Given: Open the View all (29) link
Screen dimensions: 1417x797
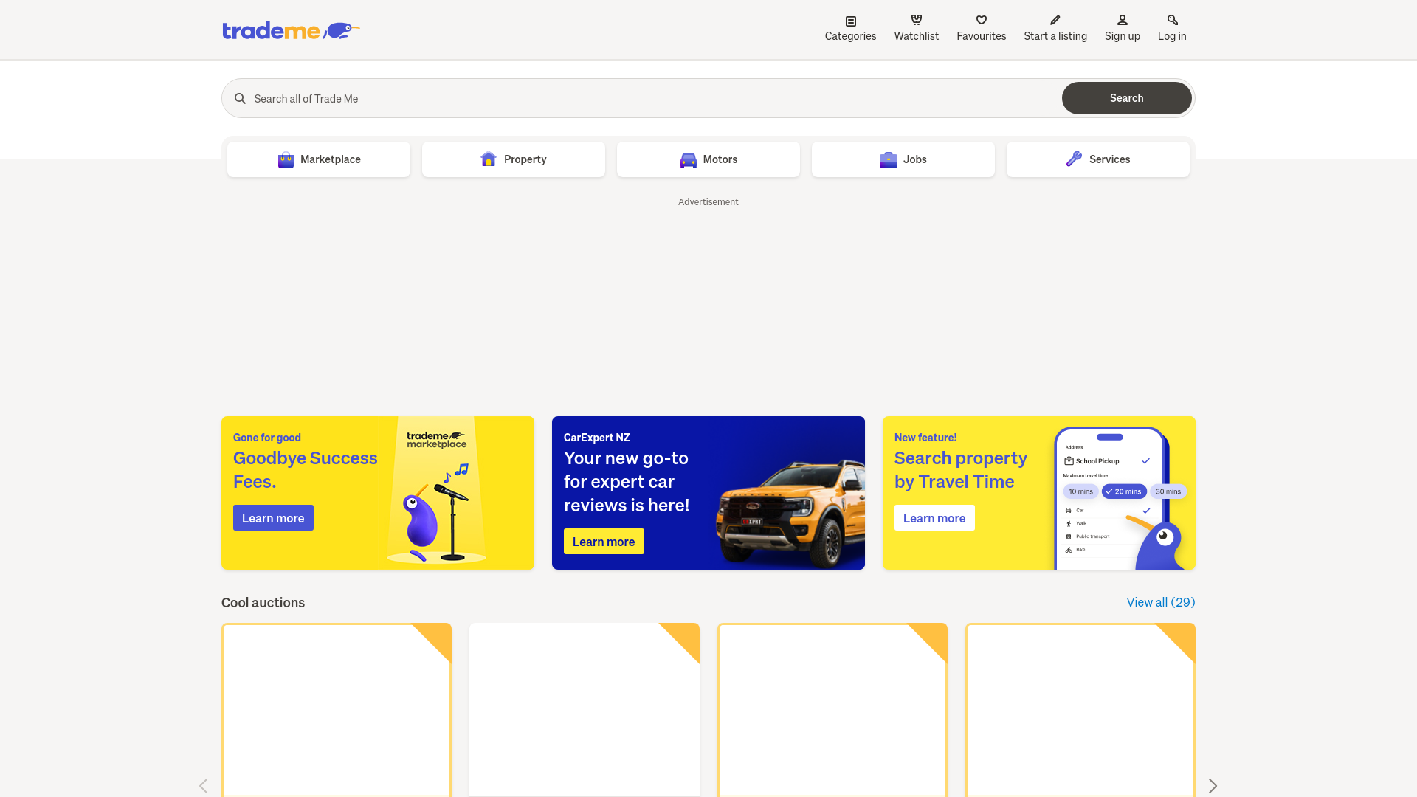Looking at the screenshot, I should tap(1161, 602).
